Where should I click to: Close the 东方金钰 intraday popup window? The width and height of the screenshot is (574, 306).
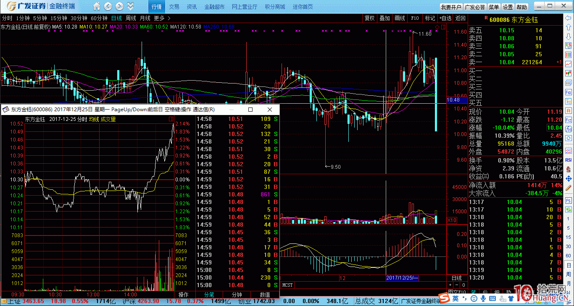click(270, 110)
